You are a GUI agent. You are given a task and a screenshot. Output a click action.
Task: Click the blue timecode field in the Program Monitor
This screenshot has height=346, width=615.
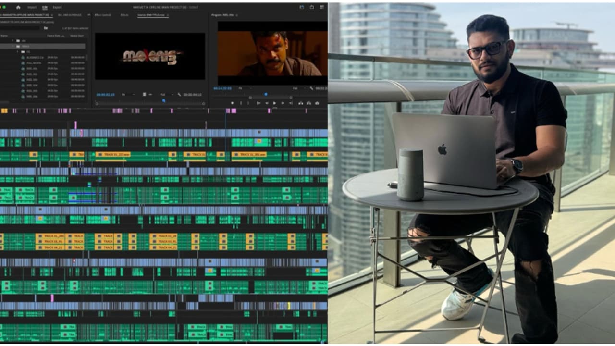(222, 88)
